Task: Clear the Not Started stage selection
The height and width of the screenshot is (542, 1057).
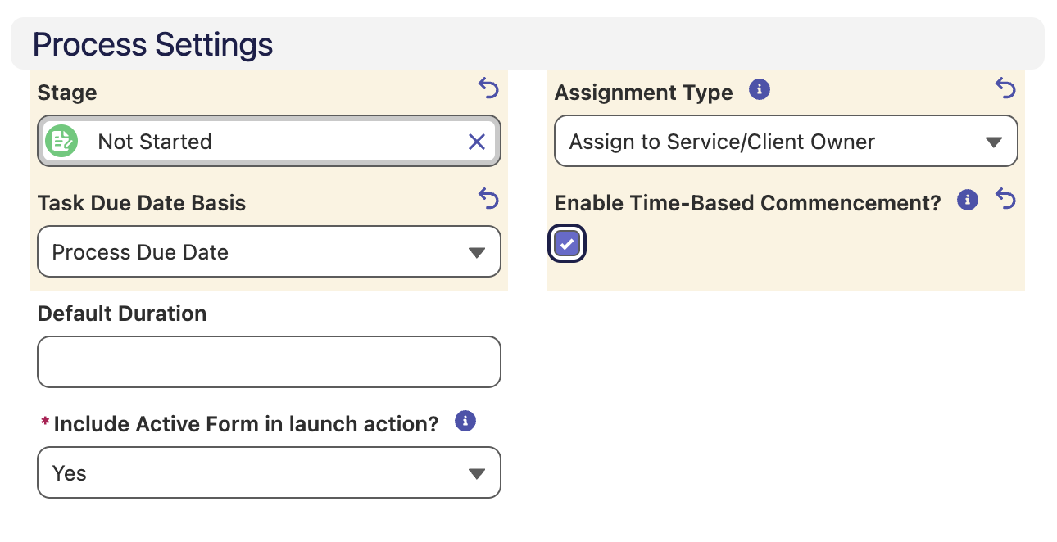Action: click(x=477, y=142)
